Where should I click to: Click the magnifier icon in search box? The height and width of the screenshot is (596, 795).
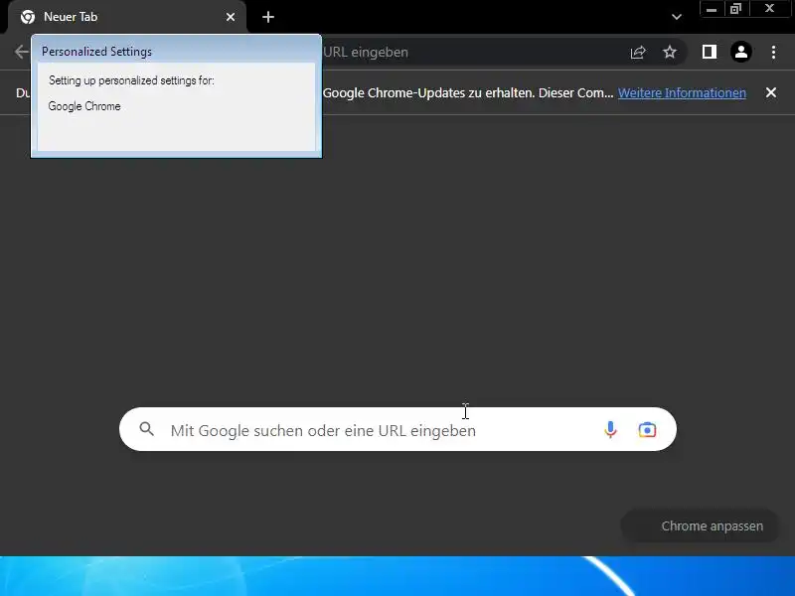point(146,429)
